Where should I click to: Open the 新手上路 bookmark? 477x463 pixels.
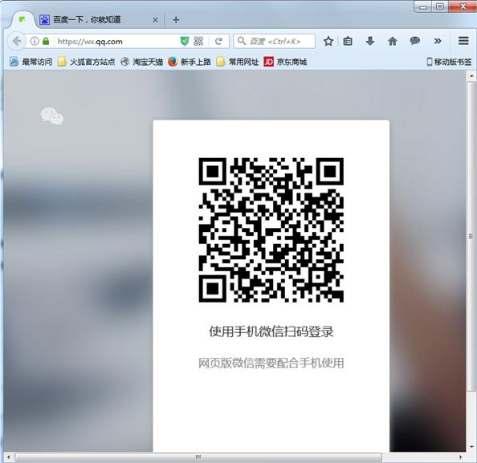190,62
